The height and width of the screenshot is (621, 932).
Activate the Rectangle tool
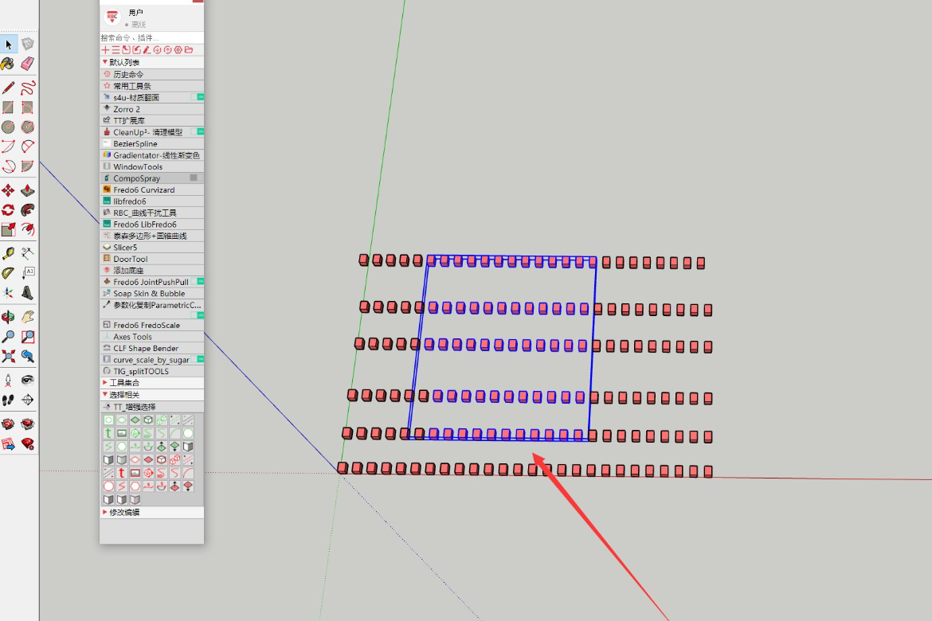coord(8,107)
